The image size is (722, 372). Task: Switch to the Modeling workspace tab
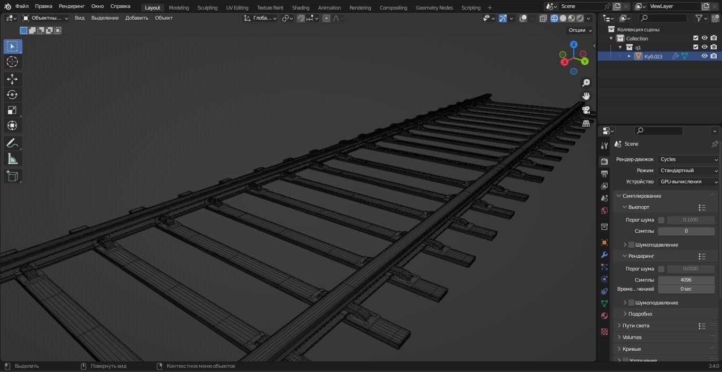tap(179, 7)
